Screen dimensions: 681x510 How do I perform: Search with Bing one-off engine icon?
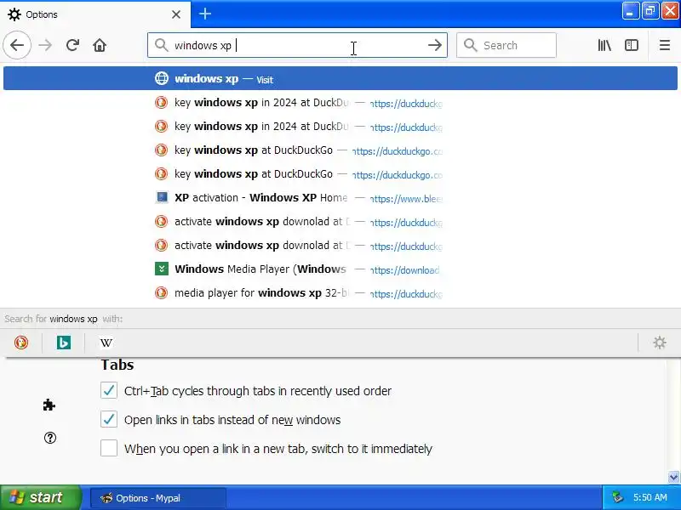click(64, 343)
